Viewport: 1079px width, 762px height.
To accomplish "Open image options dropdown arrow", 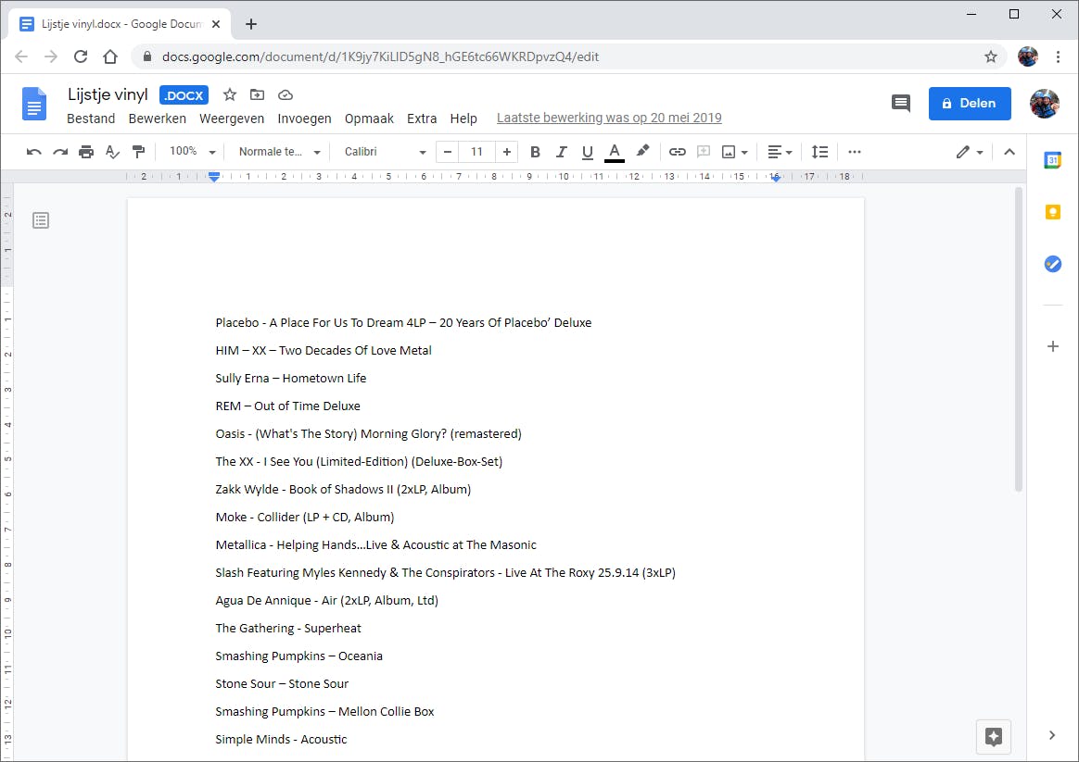I will (x=744, y=153).
